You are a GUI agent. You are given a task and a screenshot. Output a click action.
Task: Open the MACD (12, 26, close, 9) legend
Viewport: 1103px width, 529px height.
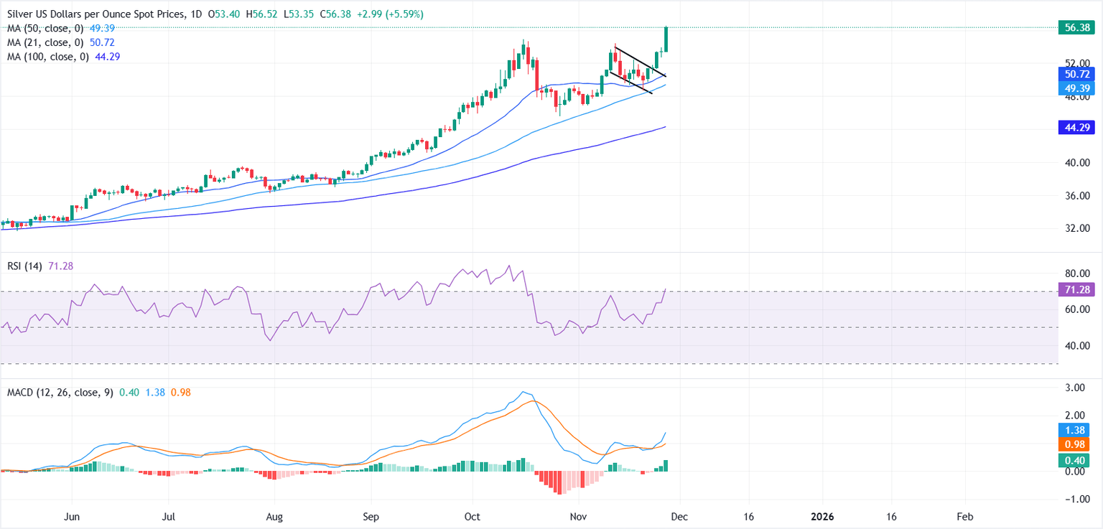pyautogui.click(x=57, y=393)
